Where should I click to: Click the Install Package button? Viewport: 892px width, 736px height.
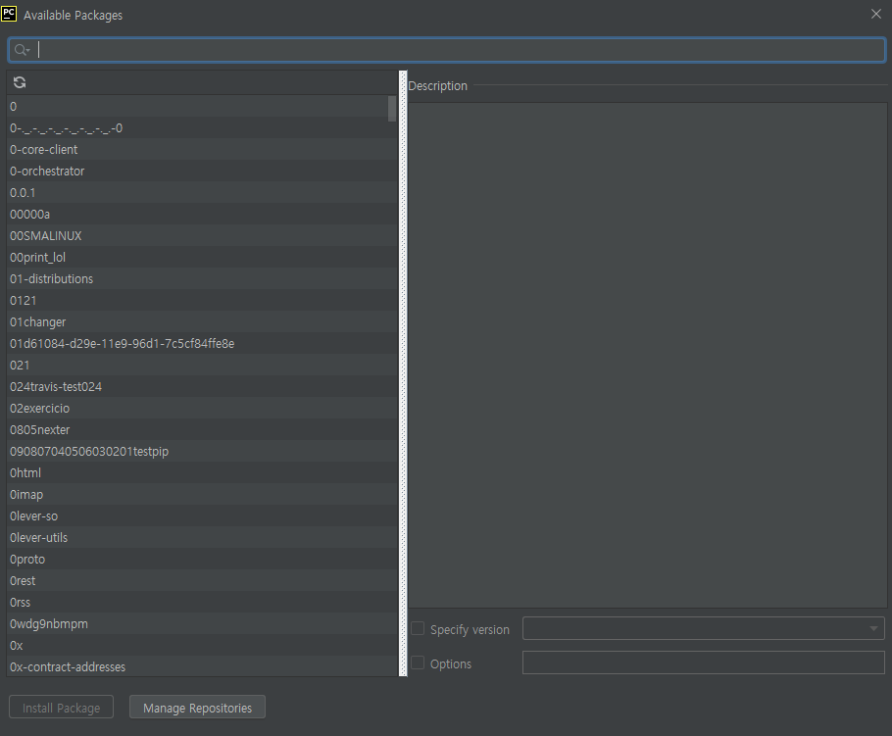(61, 707)
